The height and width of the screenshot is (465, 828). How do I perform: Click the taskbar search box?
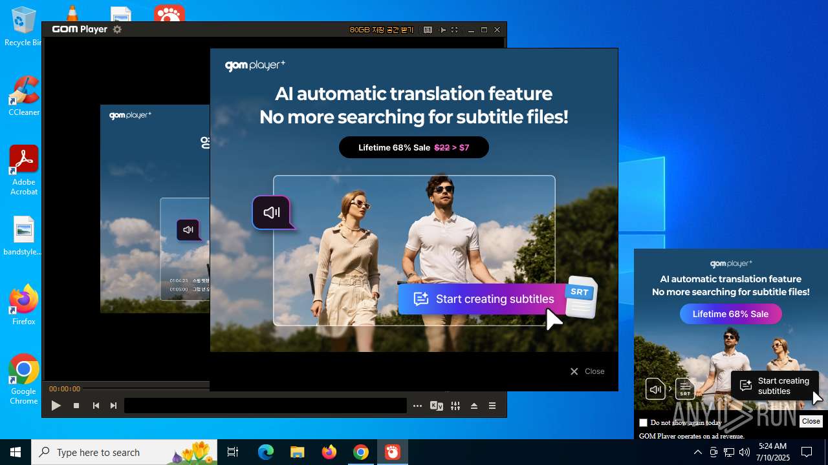point(124,452)
